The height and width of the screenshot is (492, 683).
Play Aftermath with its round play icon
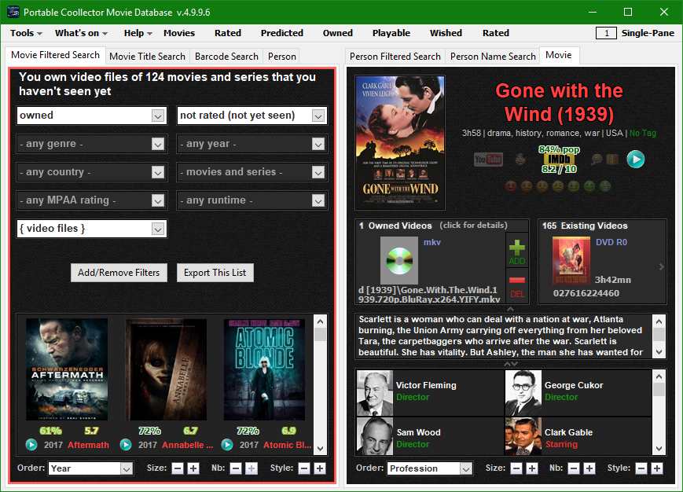(x=31, y=445)
